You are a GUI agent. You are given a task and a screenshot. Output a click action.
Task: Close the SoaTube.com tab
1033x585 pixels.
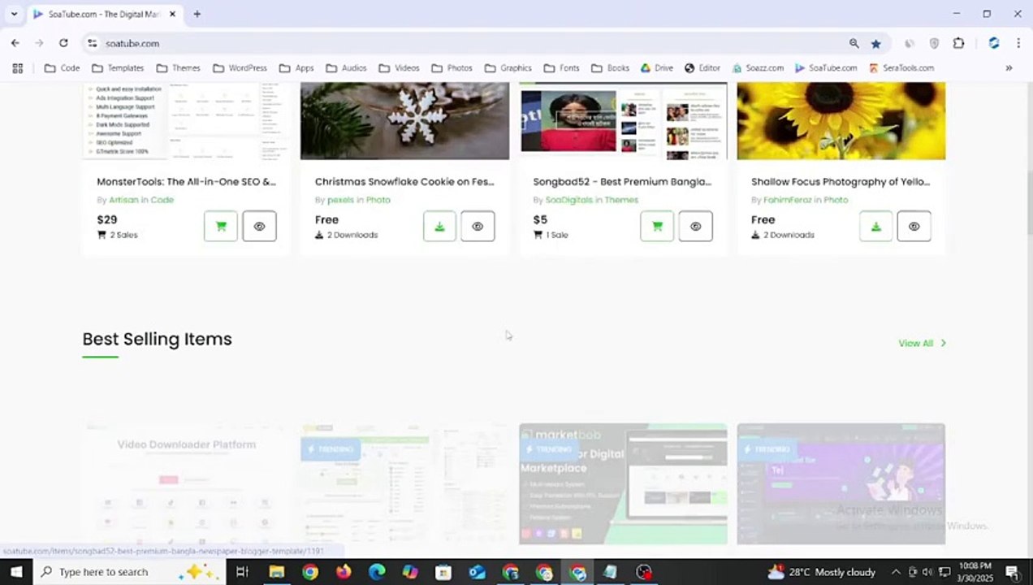172,14
